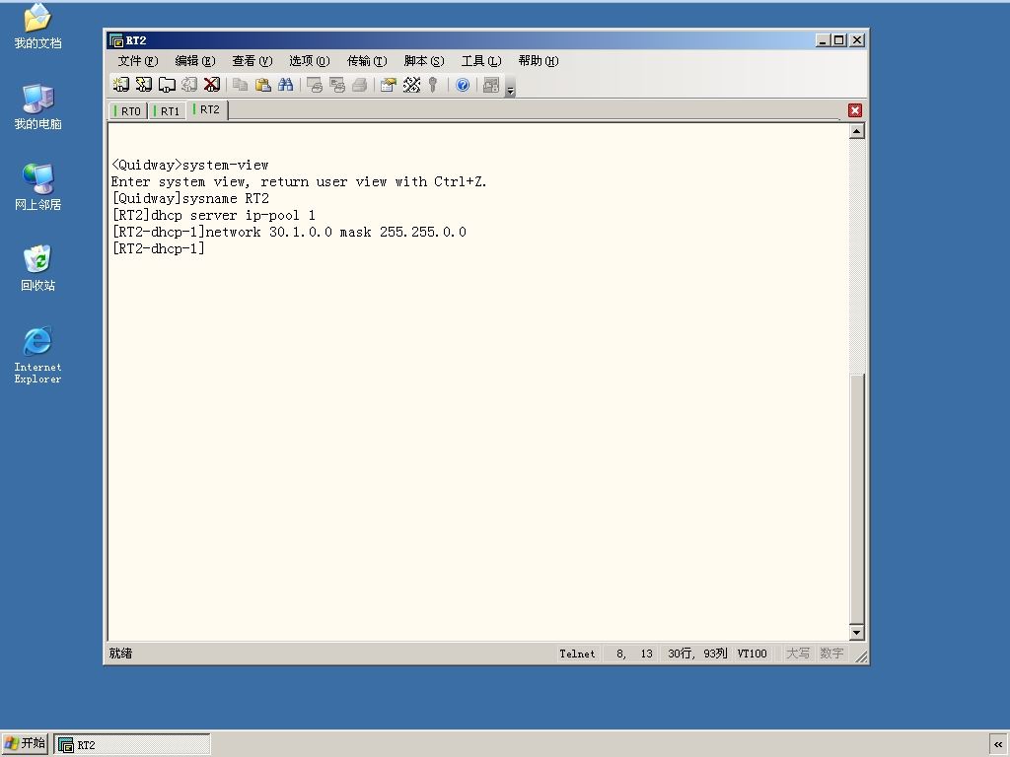Viewport: 1010px width, 757px height.
Task: Click the public key icon
Action: pyautogui.click(x=433, y=85)
